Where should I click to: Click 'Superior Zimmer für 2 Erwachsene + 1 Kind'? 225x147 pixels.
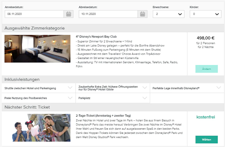[x=104, y=42]
